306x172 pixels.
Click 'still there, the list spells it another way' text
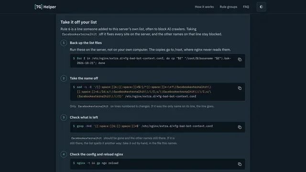click(123, 143)
